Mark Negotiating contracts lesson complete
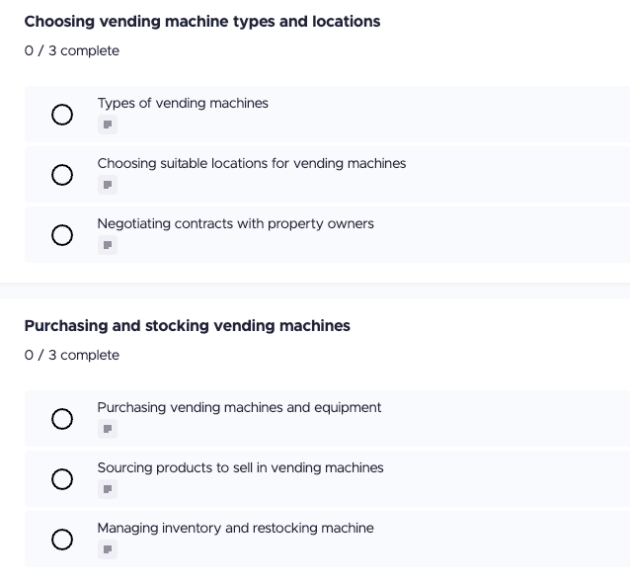 pos(62,235)
